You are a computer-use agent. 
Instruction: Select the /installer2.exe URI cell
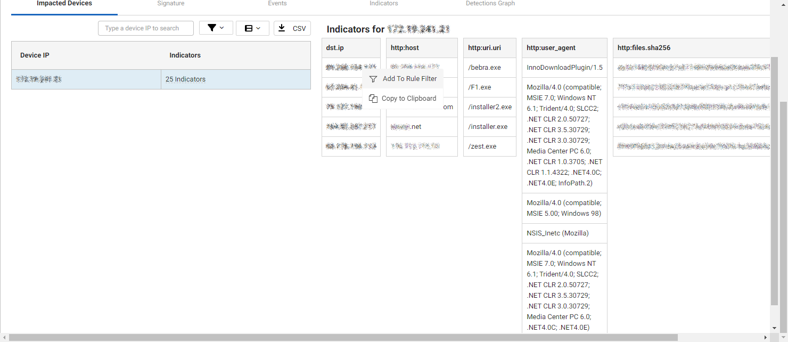tap(490, 107)
